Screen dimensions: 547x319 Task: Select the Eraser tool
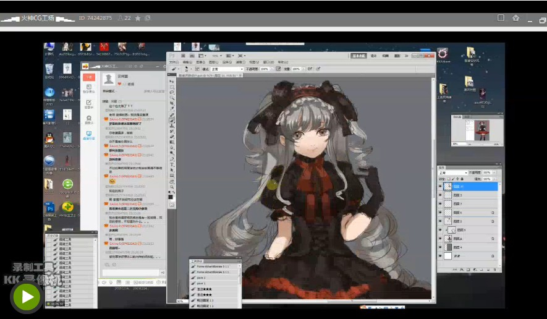point(171,137)
